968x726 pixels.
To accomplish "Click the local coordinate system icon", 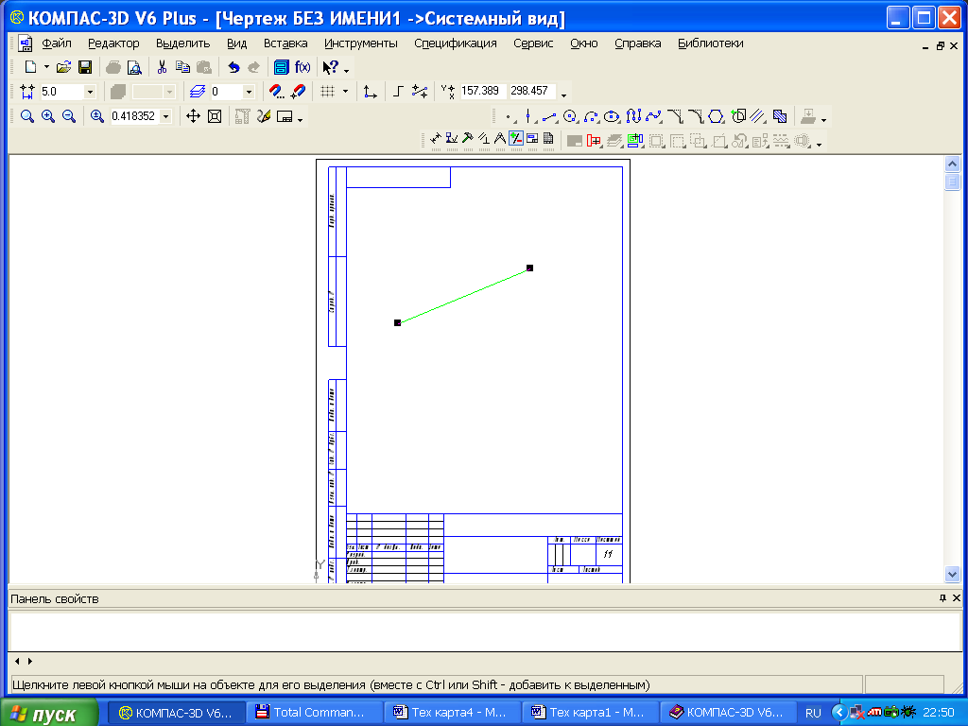I will pos(370,92).
